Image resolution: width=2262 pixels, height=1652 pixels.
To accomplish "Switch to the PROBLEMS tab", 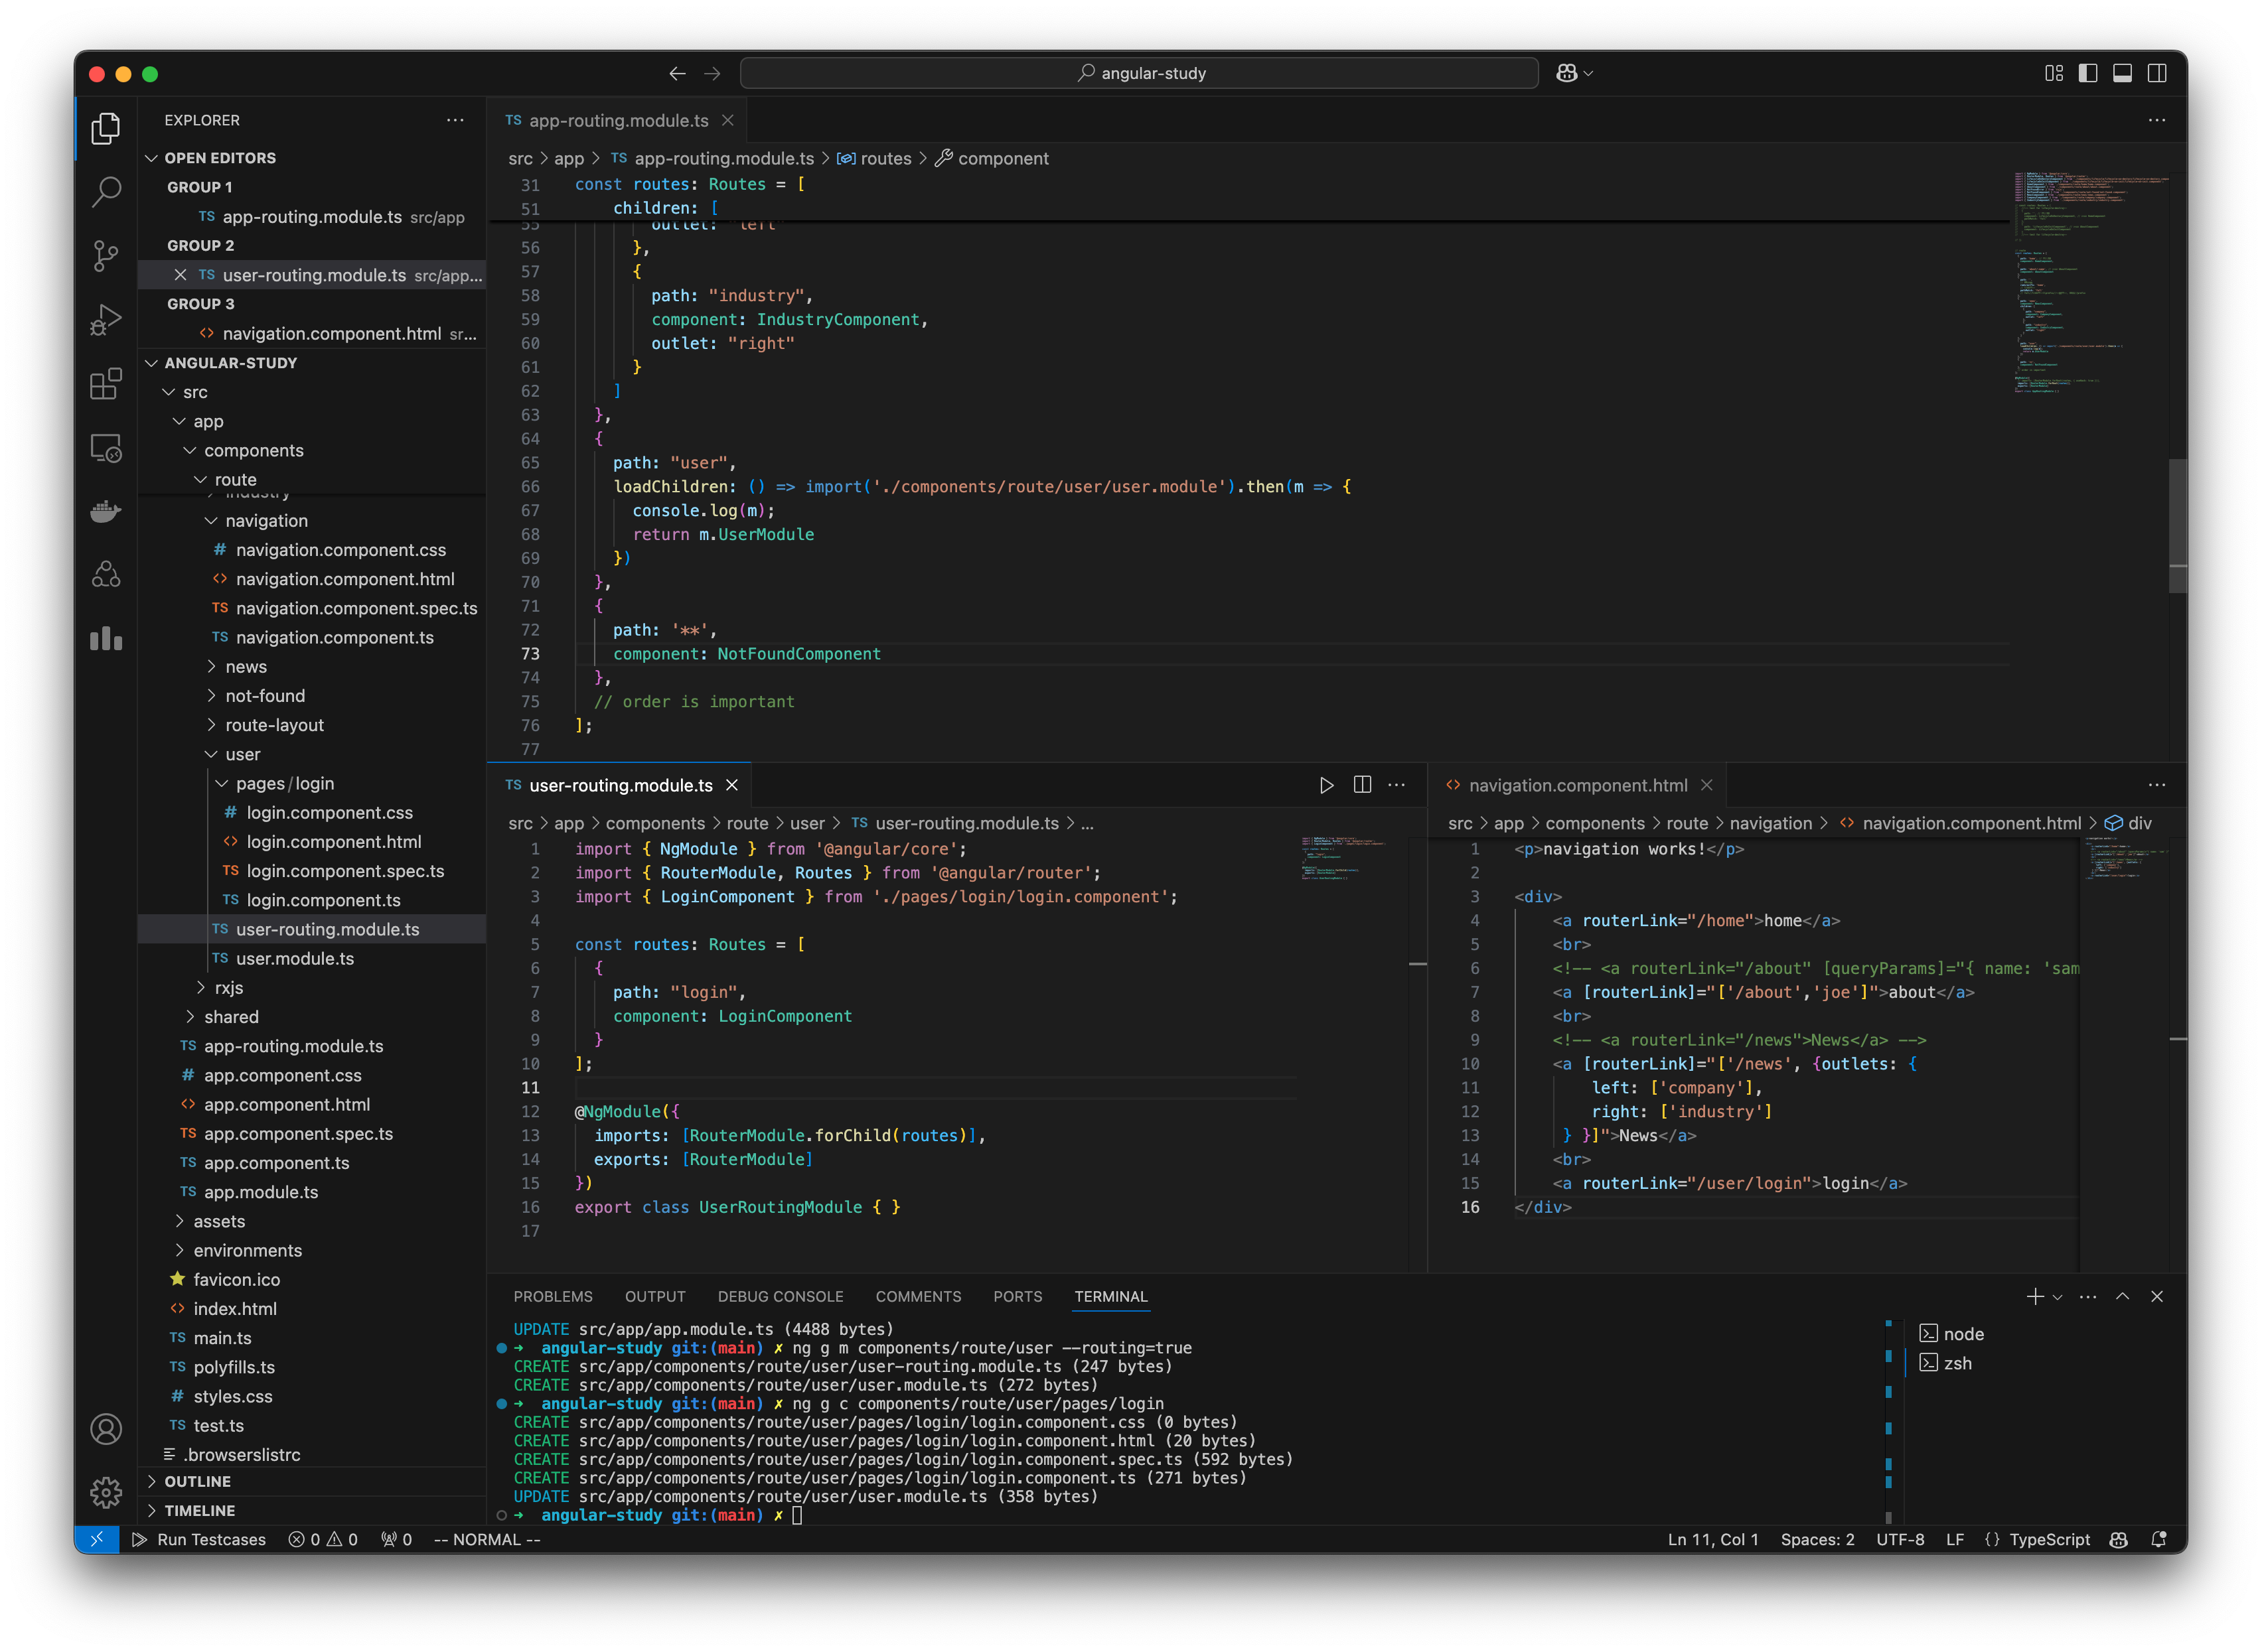I will tap(554, 1296).
